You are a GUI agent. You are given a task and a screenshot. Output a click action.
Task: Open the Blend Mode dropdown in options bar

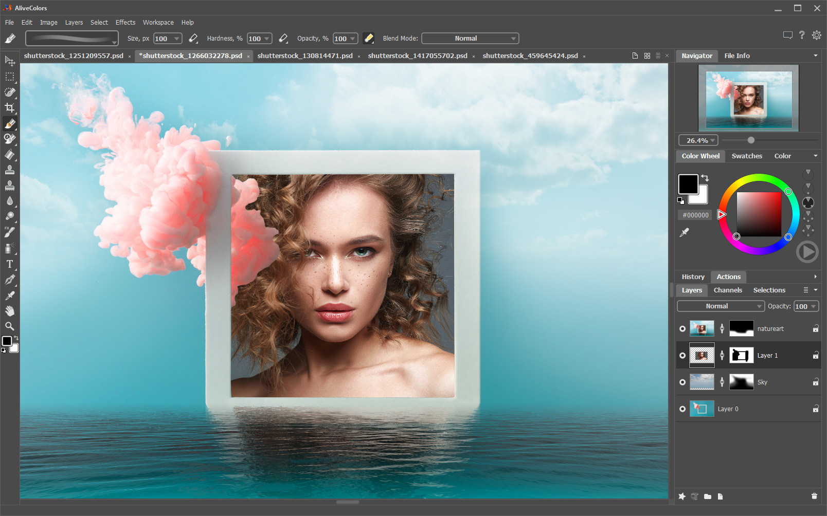470,39
